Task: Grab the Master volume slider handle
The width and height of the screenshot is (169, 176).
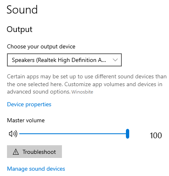Action: pos(128,134)
